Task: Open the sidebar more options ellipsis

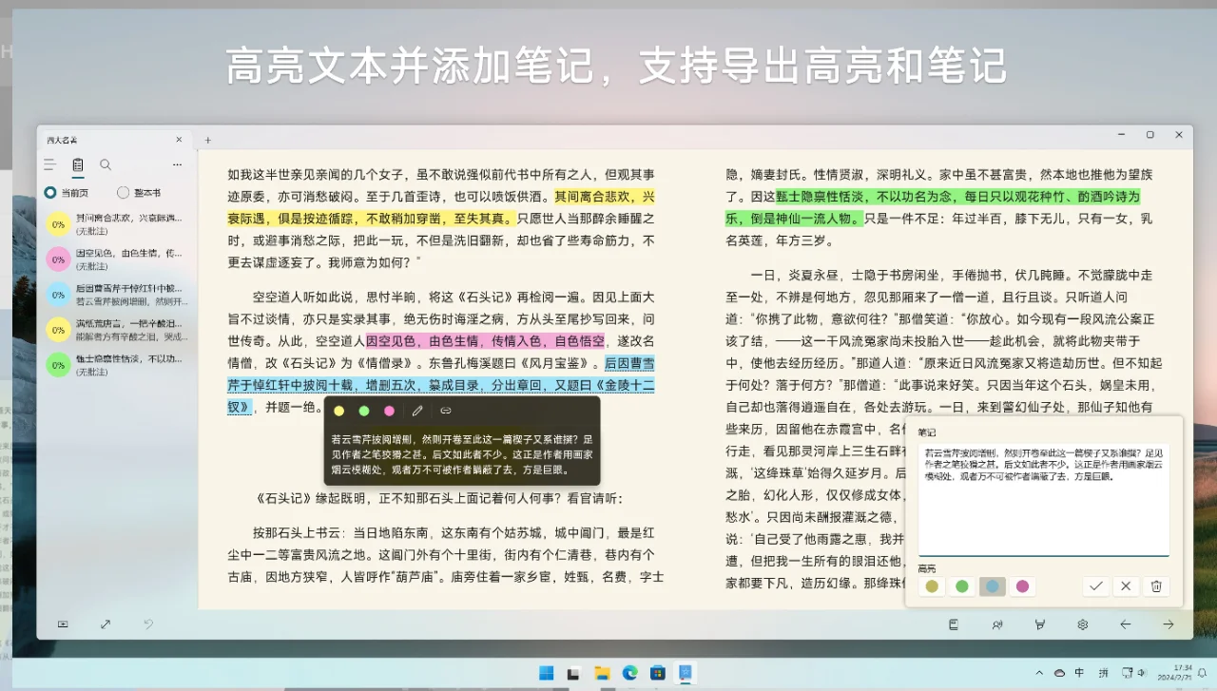Action: [177, 164]
